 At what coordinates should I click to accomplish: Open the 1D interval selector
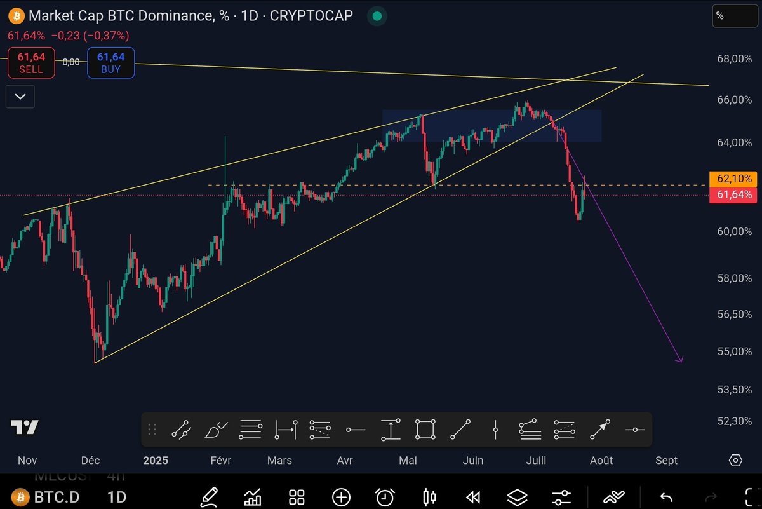coord(117,497)
